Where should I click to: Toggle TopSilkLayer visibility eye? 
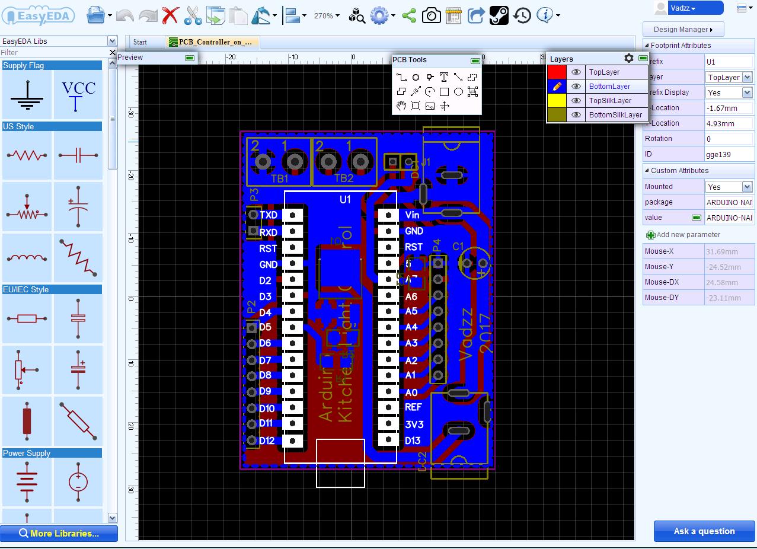tap(576, 100)
